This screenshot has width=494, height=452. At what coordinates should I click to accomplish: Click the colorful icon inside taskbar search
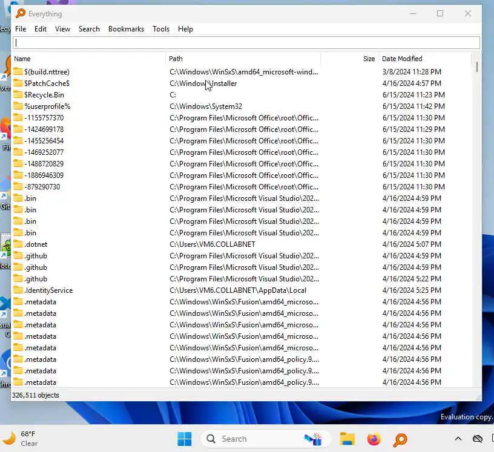(x=313, y=439)
